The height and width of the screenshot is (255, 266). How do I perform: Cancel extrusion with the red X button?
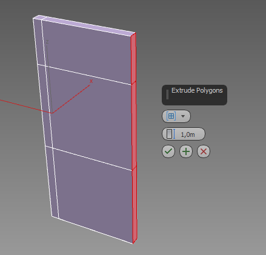pos(204,151)
